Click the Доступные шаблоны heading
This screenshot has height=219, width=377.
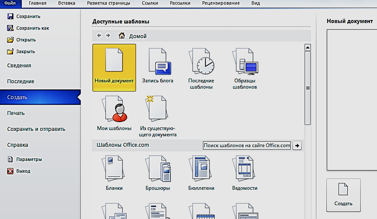click(121, 22)
